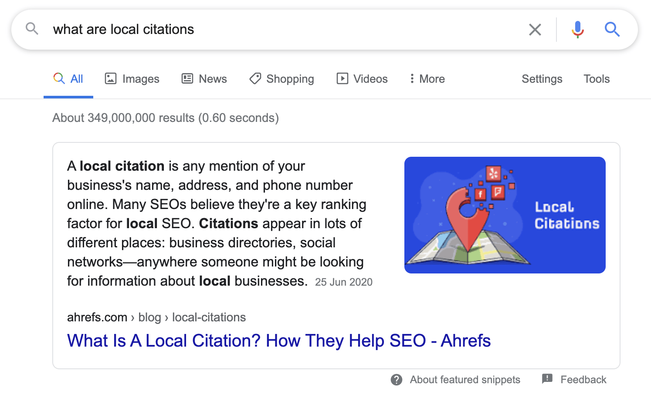Start voice search with microphone icon
Viewport: 651px width, 398px height.
click(x=577, y=30)
